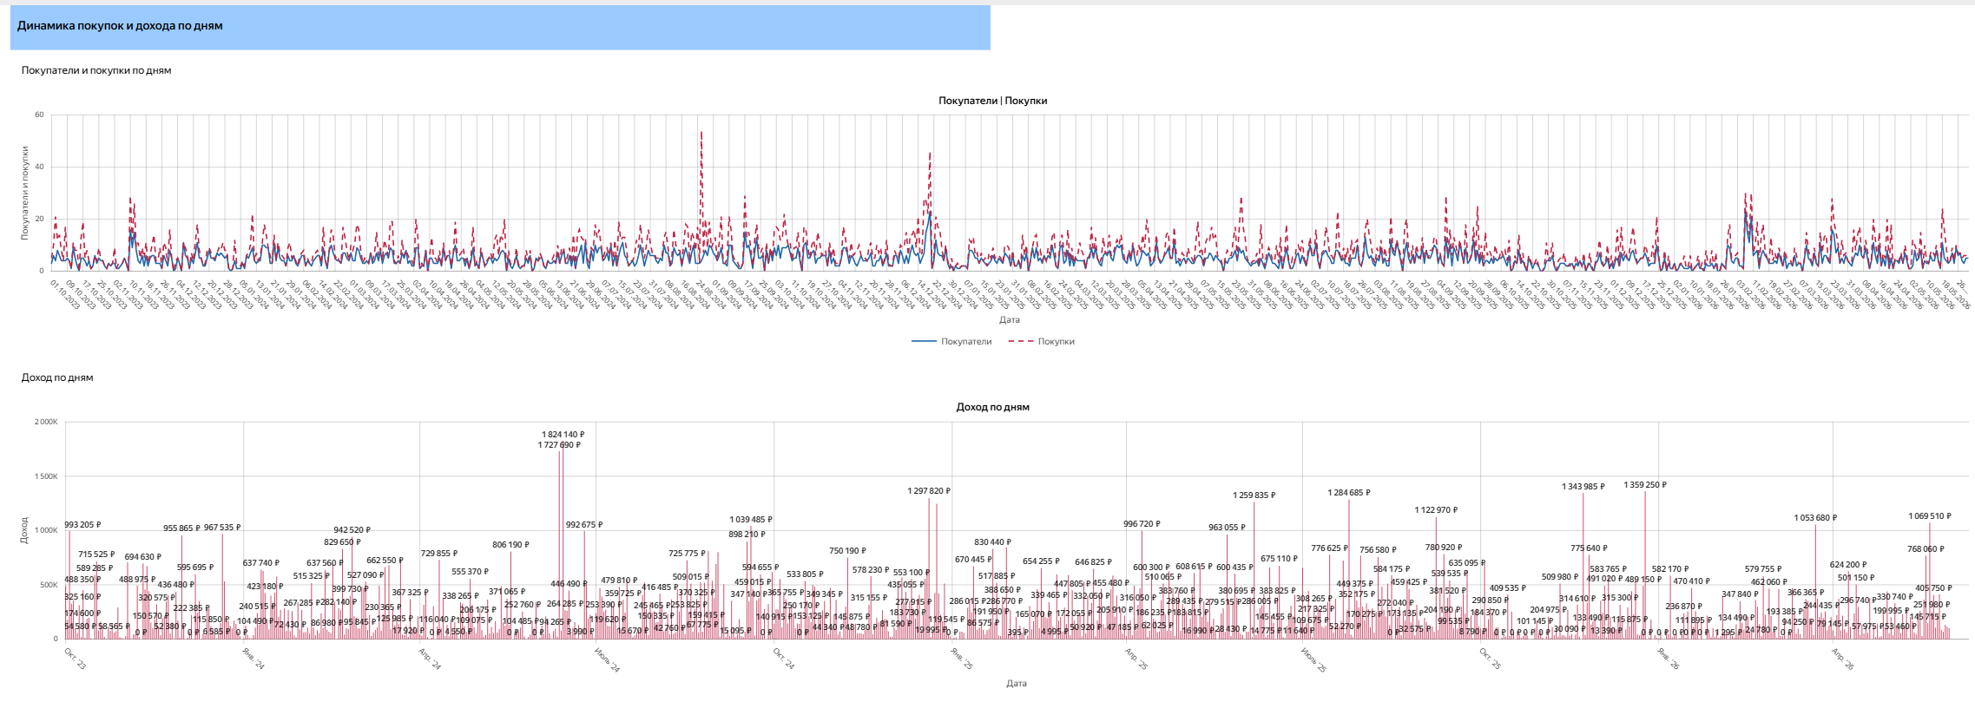Click the data label '1 343 985 ₽'
The width and height of the screenshot is (1975, 702).
point(1583,487)
